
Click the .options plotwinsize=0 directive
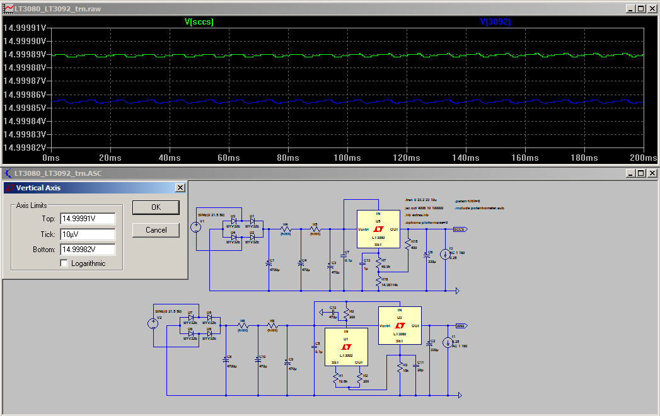click(x=426, y=222)
